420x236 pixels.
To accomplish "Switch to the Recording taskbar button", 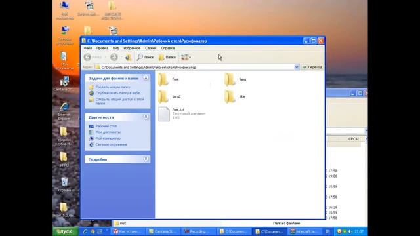I will click(198, 231).
